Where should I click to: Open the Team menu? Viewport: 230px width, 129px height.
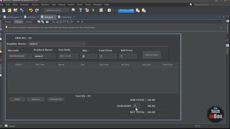click(80, 5)
